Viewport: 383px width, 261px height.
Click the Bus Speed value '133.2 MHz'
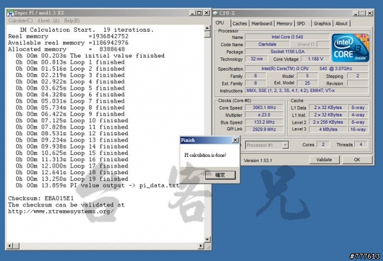(x=264, y=122)
